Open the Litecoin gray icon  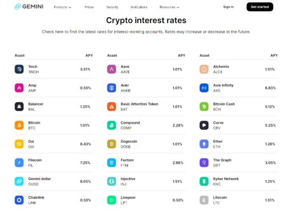[204, 200]
